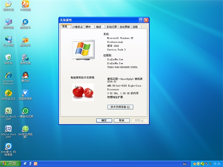The height and width of the screenshot is (167, 223).
Task: Open the 腾讯QQ desktop icon
Action: tap(25, 75)
